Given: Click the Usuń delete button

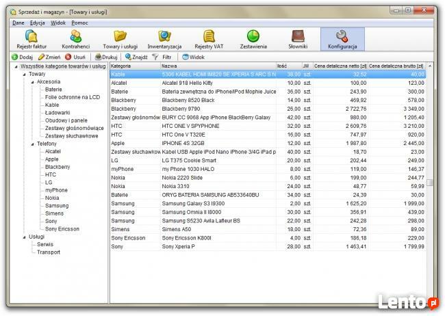Looking at the screenshot, I should [x=75, y=57].
